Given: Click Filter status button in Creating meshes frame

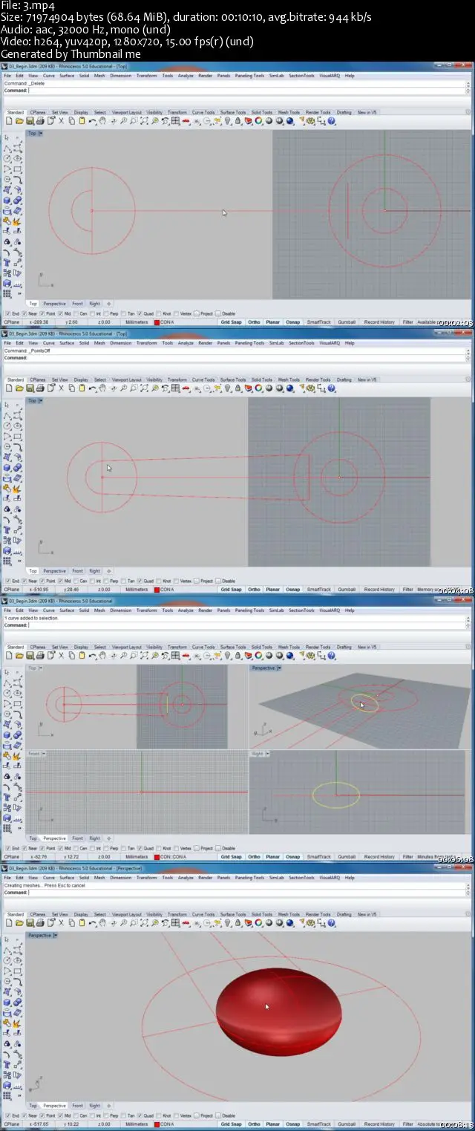Looking at the screenshot, I should pos(408,1124).
